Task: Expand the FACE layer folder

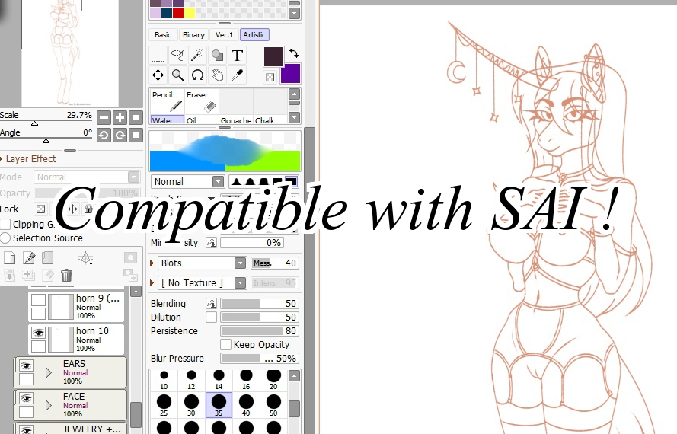Action: [x=49, y=404]
